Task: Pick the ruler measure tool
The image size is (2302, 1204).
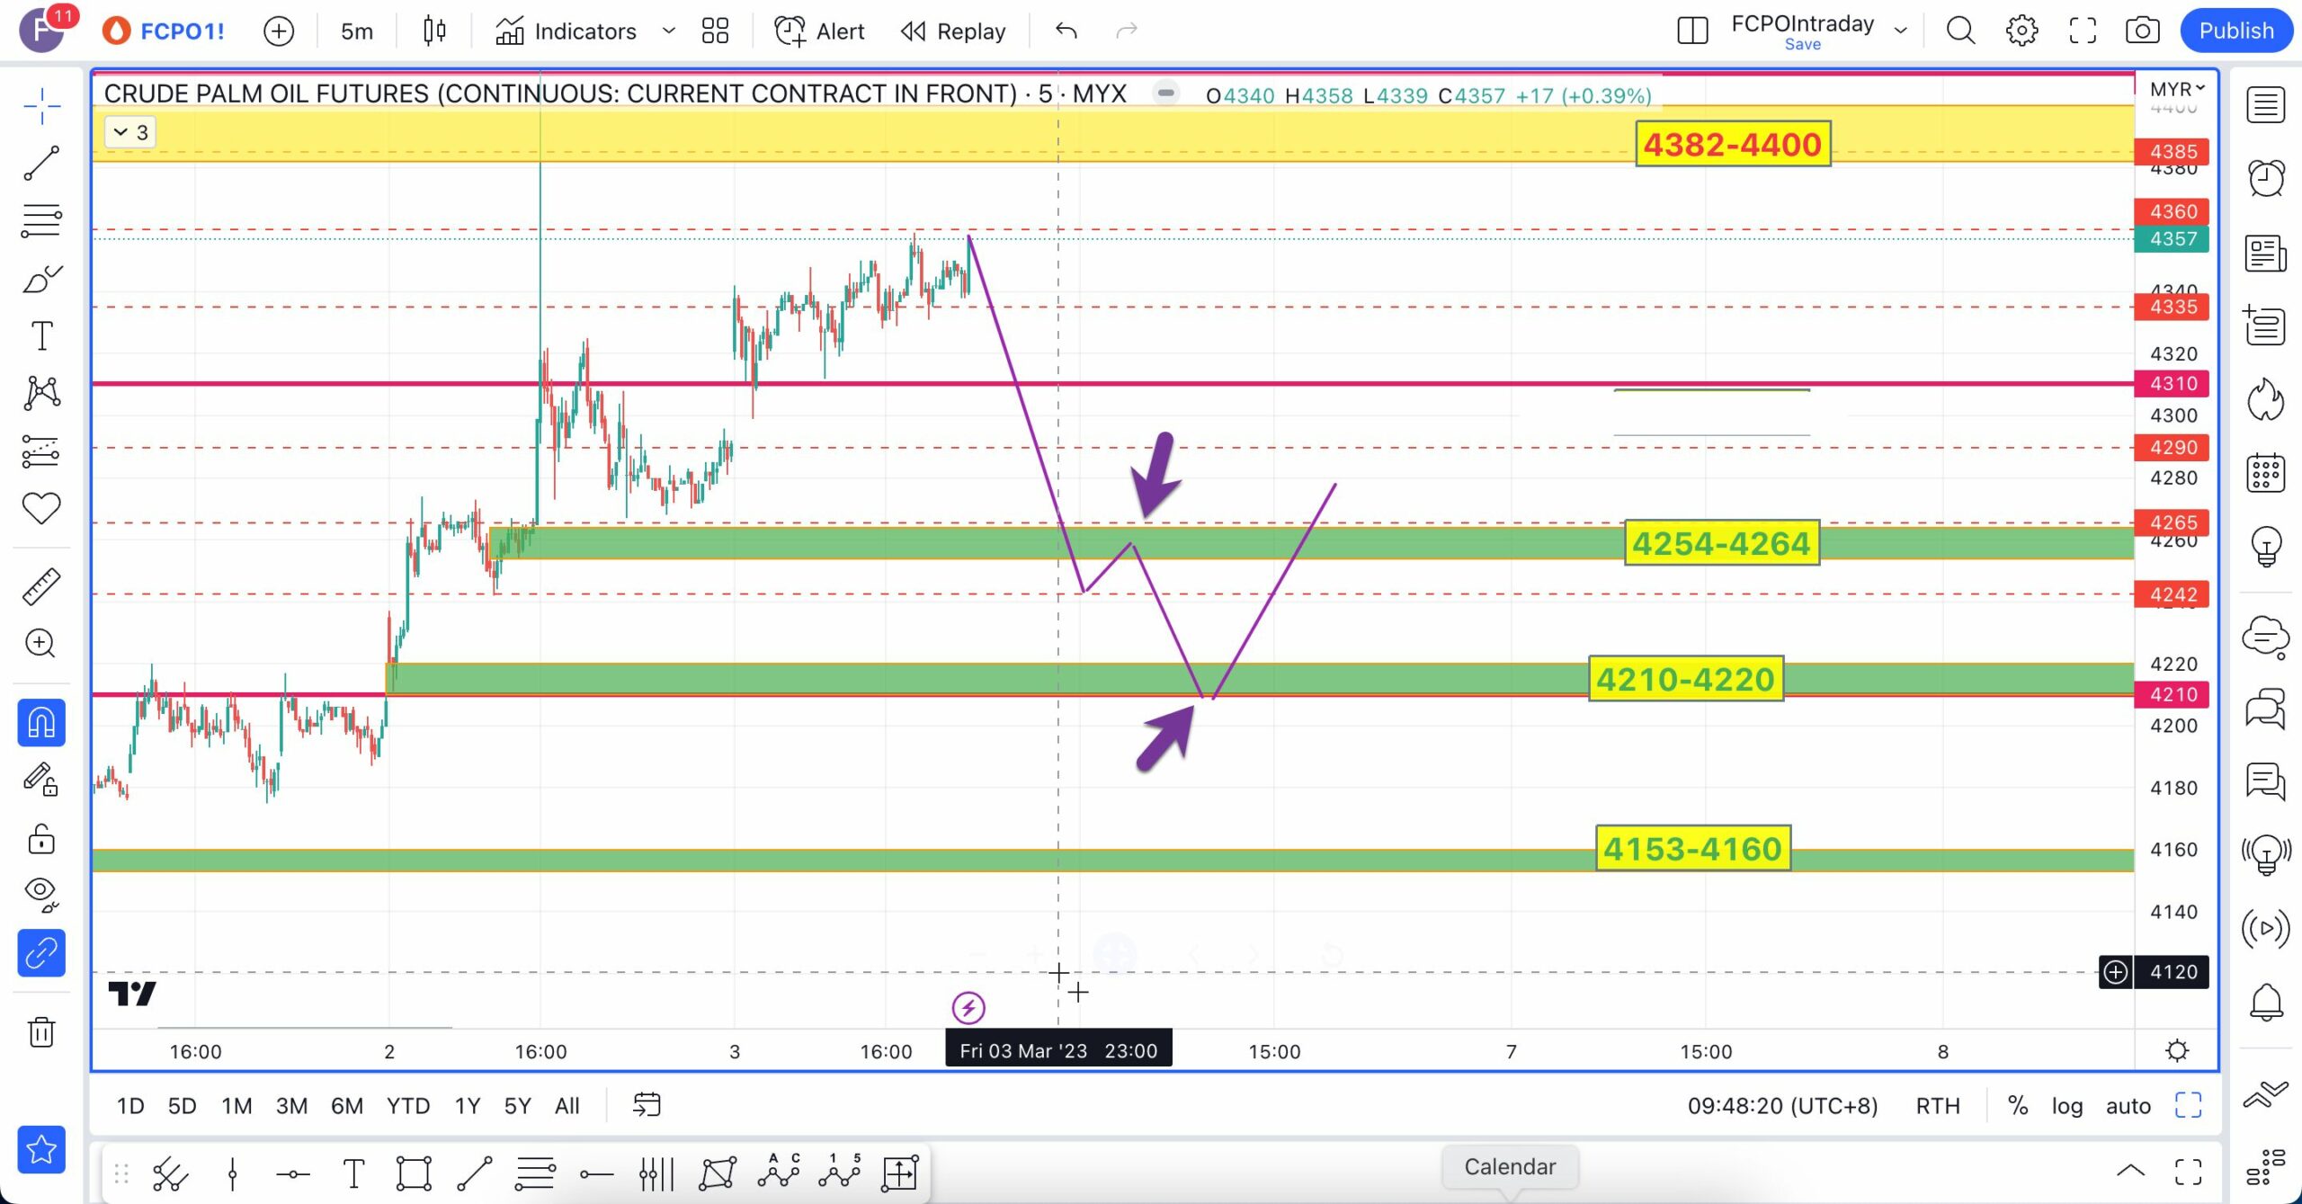Action: pos(41,586)
